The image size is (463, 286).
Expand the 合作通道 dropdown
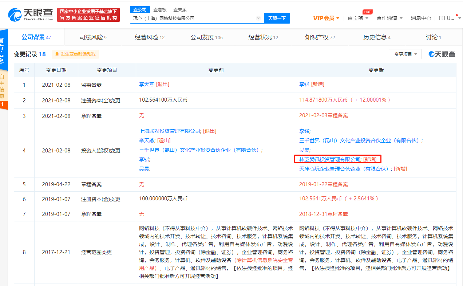tap(389, 18)
